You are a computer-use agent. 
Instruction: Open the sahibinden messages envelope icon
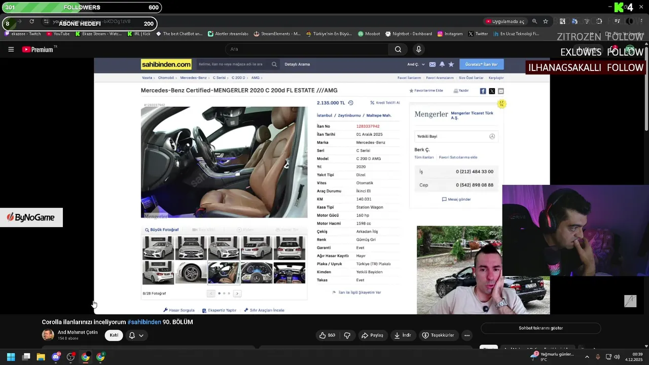tap(432, 64)
